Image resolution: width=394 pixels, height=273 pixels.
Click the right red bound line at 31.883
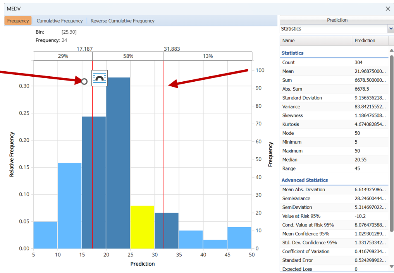164,155
